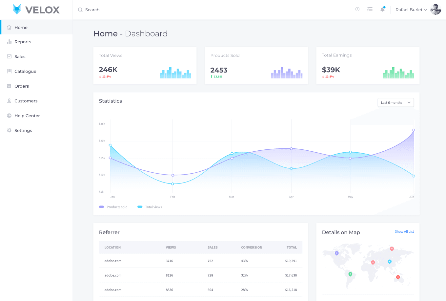Click the Velox fox logo
The height and width of the screenshot is (301, 446).
coord(17,9)
